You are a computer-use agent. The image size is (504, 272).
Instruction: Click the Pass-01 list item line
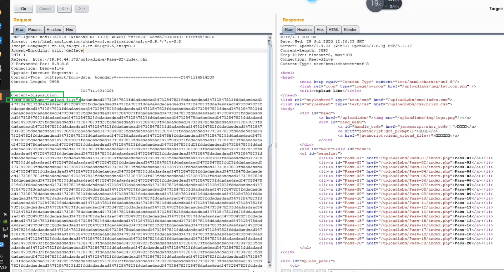click(x=405, y=158)
